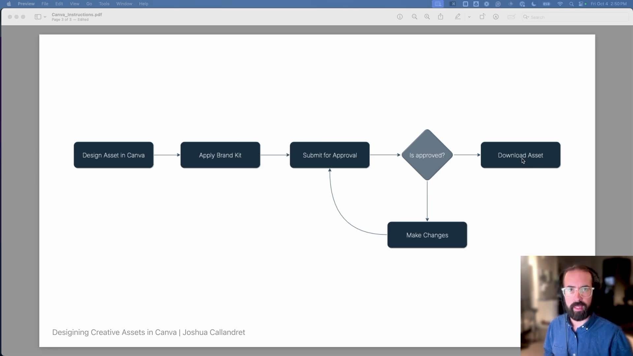Screen dimensions: 633x356
Task: Click the Canva_Instructions.pdf title
Action: (77, 15)
